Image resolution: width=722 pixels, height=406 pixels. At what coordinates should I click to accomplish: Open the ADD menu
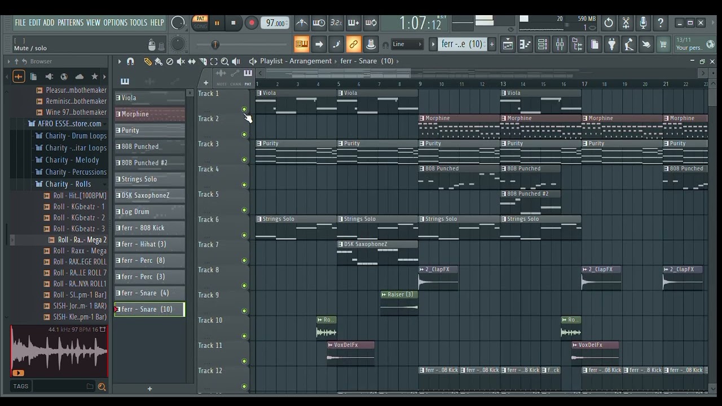click(x=49, y=23)
